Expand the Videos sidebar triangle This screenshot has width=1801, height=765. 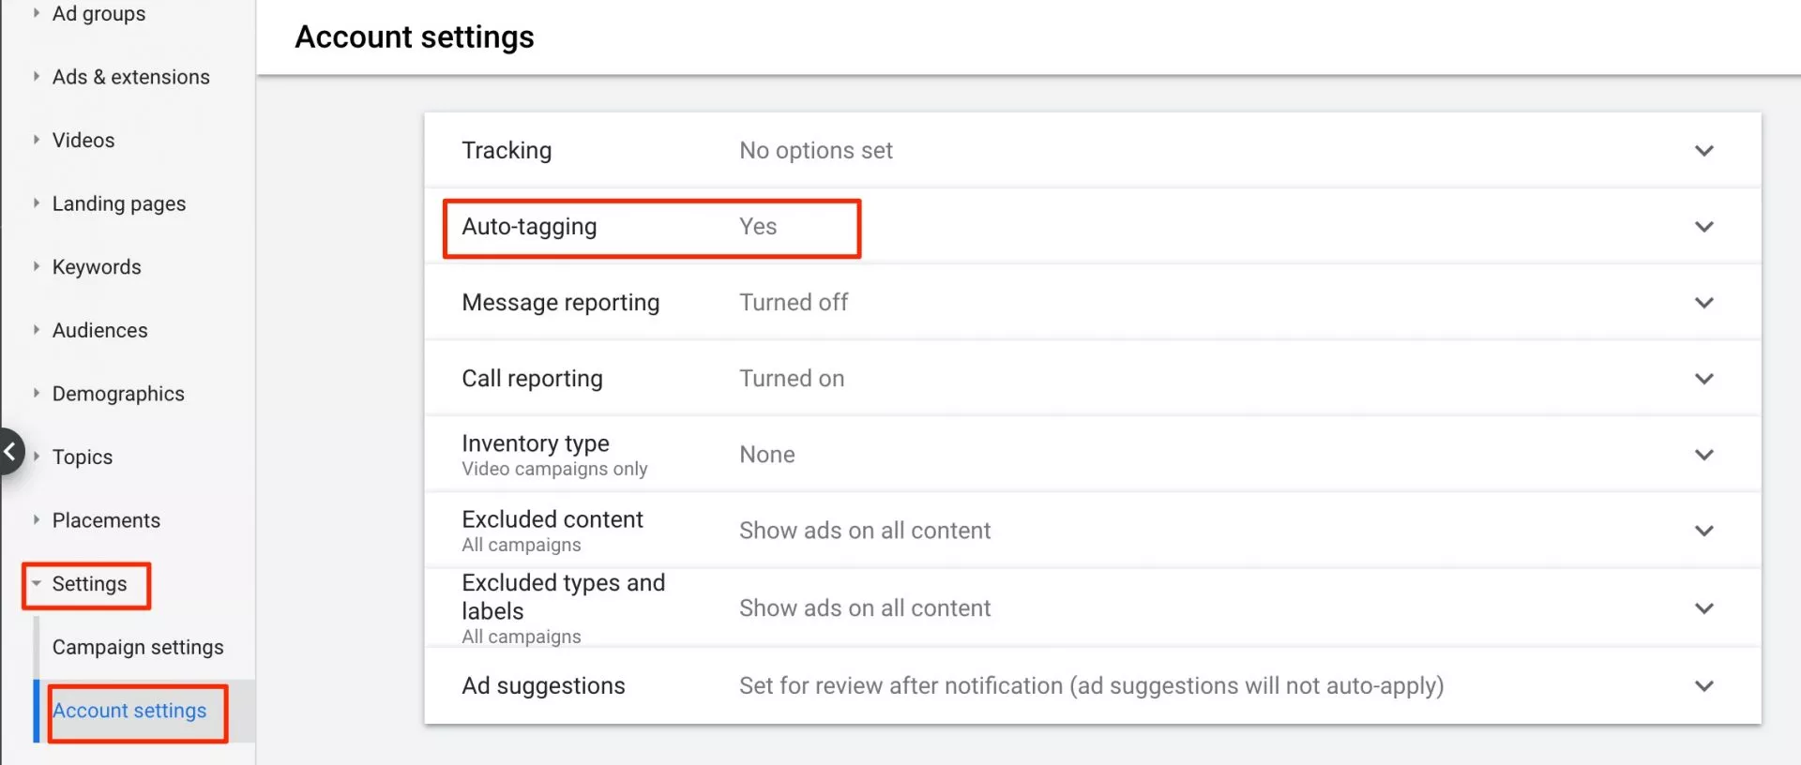click(37, 140)
